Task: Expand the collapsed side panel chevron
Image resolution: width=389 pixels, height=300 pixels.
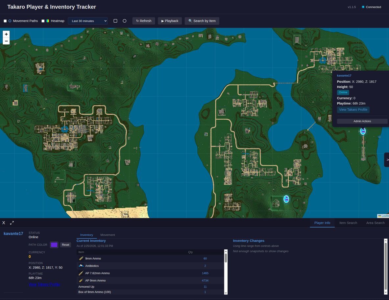Action: (387, 159)
